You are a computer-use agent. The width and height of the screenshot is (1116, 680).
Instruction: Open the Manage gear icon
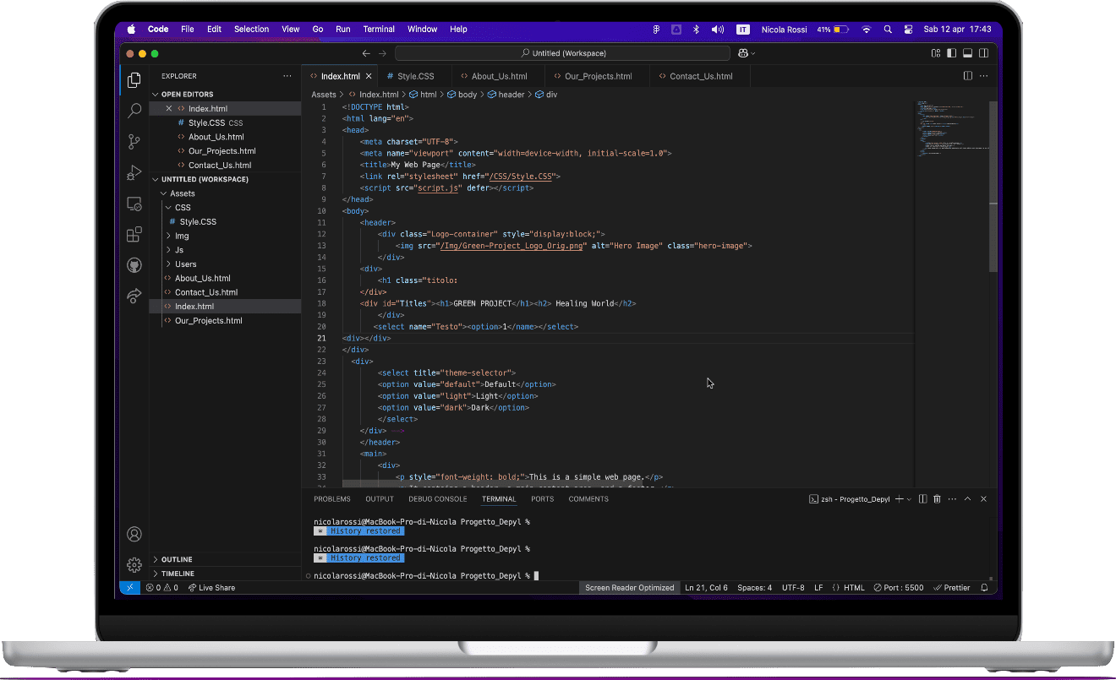tap(134, 564)
